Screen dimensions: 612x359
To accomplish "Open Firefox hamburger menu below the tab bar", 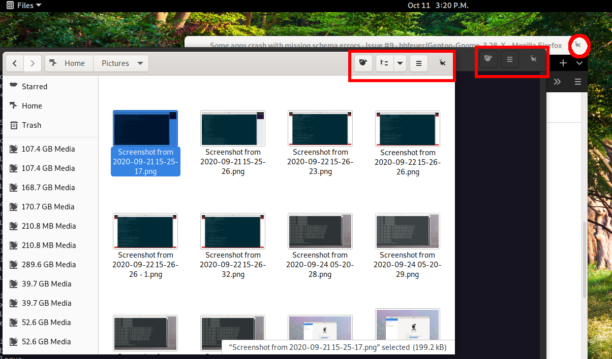I will pyautogui.click(x=578, y=82).
